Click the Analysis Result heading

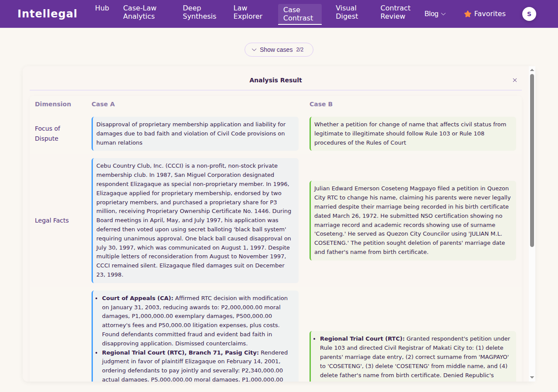click(276, 80)
